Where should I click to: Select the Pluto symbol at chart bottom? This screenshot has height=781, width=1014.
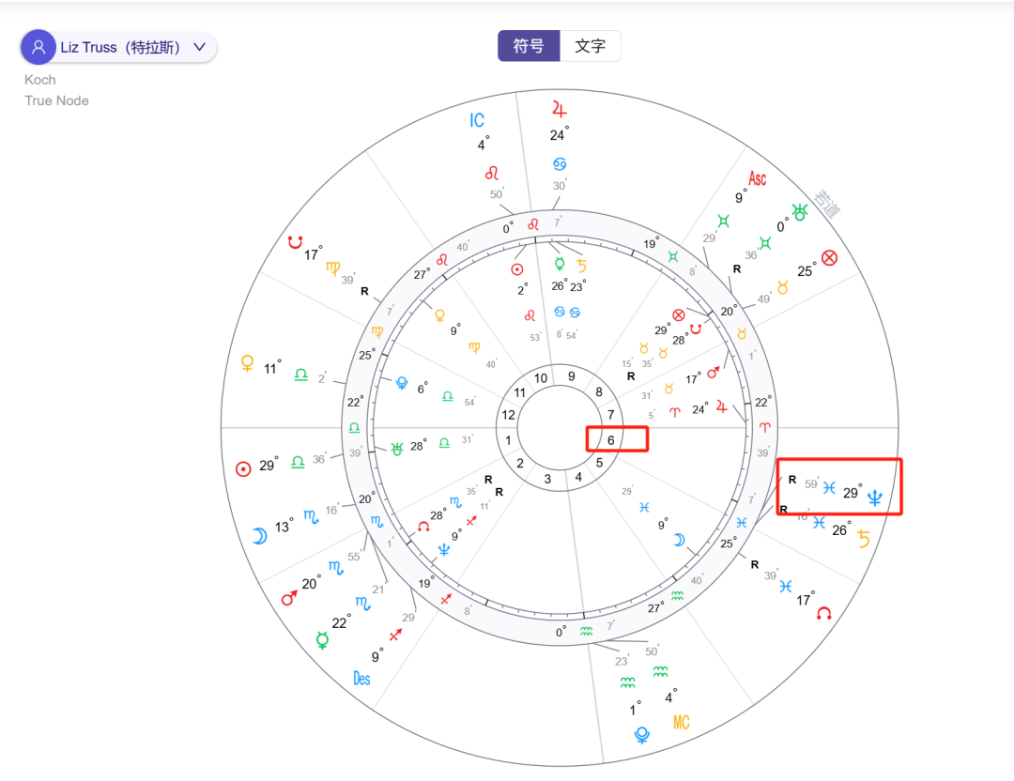640,736
